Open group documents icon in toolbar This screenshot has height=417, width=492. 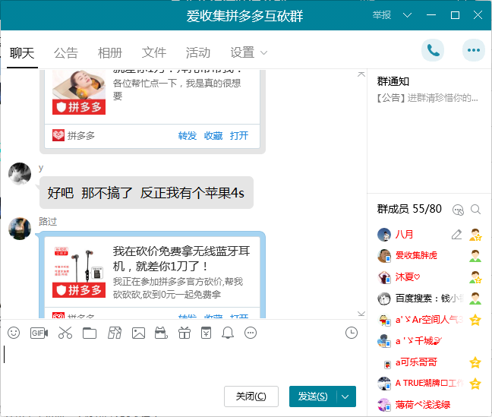115,333
